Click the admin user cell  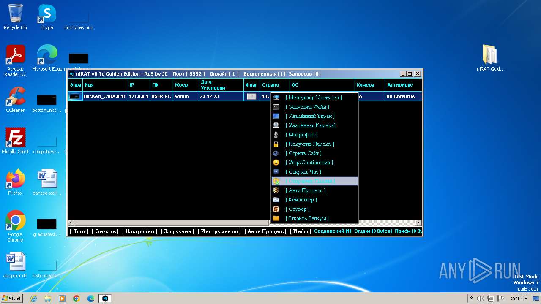pos(186,96)
